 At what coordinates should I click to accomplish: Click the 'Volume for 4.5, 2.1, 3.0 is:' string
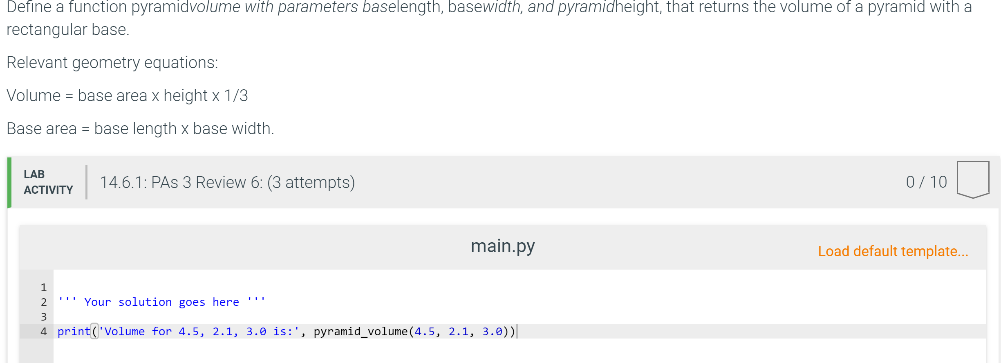[199, 332]
